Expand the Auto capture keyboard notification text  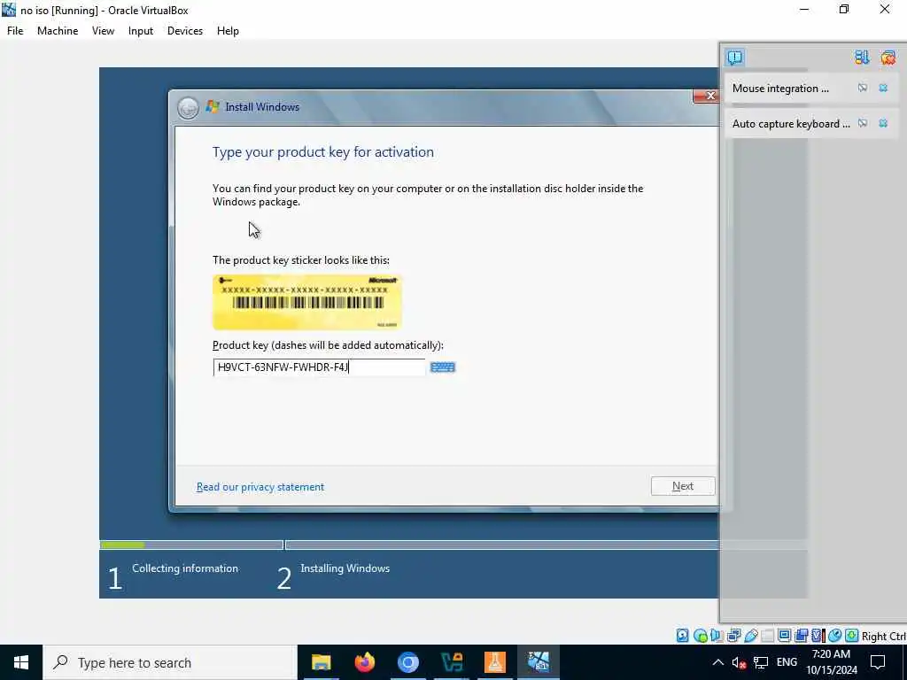point(791,124)
